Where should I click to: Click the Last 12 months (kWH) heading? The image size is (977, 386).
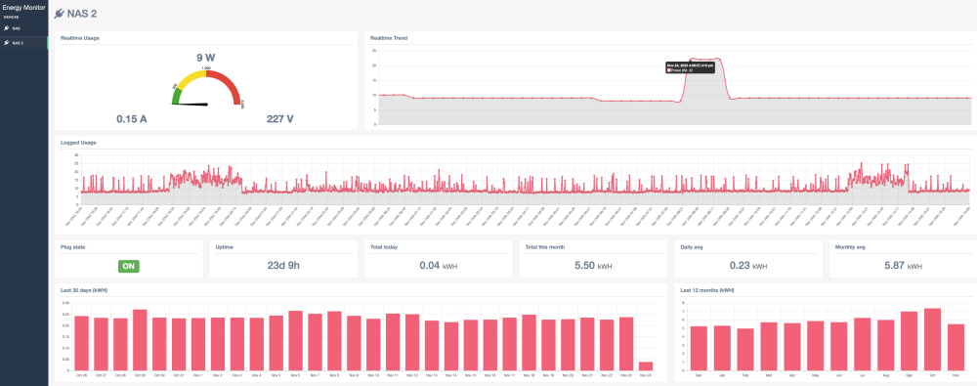tap(707, 290)
